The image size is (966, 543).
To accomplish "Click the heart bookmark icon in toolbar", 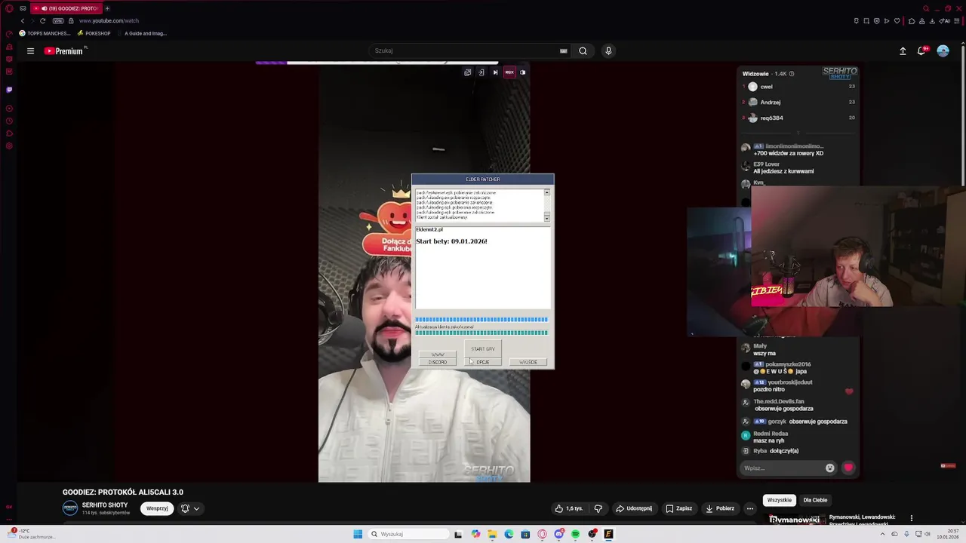I will pyautogui.click(x=897, y=21).
